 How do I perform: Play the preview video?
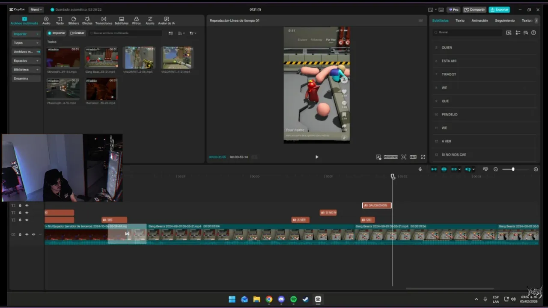pos(317,157)
